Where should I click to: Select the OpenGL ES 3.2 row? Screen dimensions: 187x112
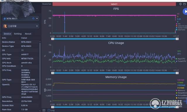click(20, 89)
